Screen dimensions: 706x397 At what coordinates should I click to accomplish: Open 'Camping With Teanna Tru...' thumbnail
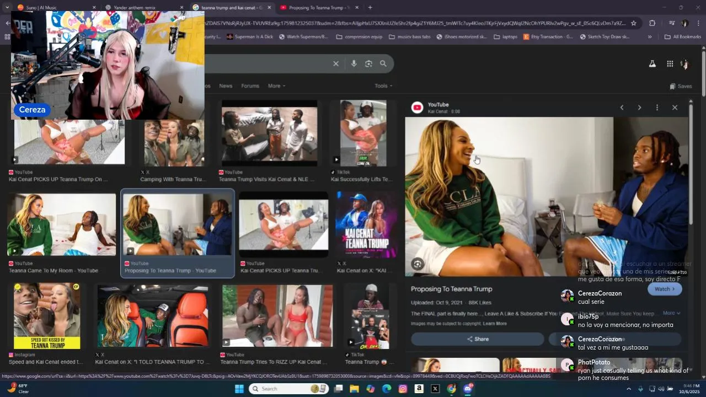(174, 143)
